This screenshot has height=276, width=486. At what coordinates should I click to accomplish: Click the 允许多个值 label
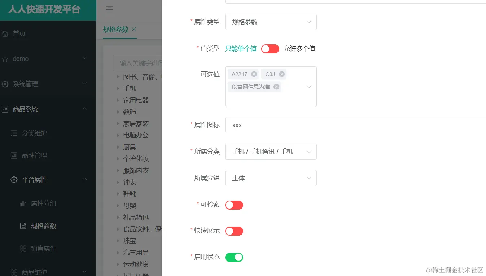point(299,49)
